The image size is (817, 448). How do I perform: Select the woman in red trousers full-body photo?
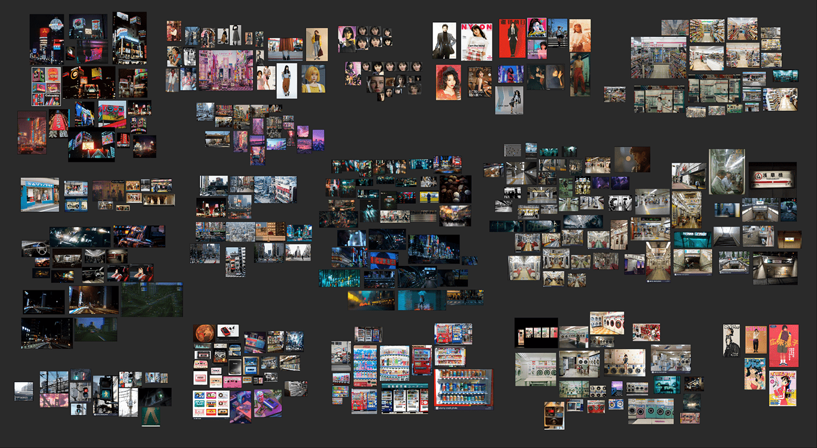pyautogui.click(x=580, y=74)
